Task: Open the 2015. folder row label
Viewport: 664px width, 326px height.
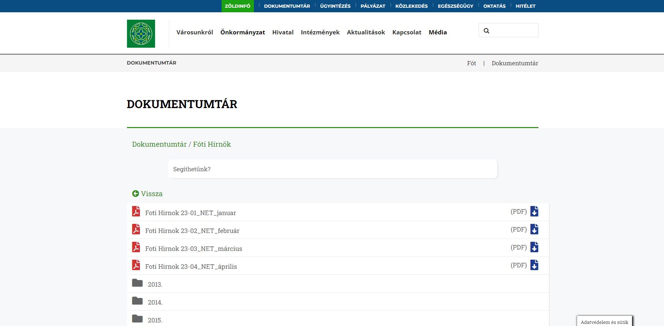Action: tap(155, 320)
